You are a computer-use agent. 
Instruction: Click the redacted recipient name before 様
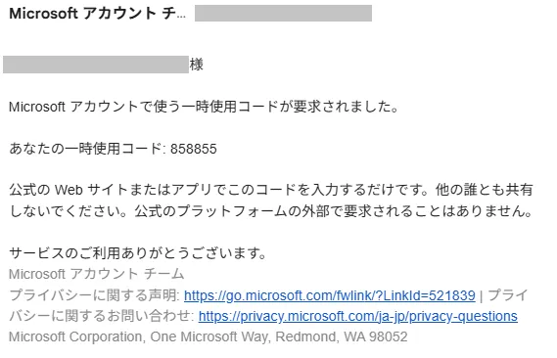click(96, 65)
